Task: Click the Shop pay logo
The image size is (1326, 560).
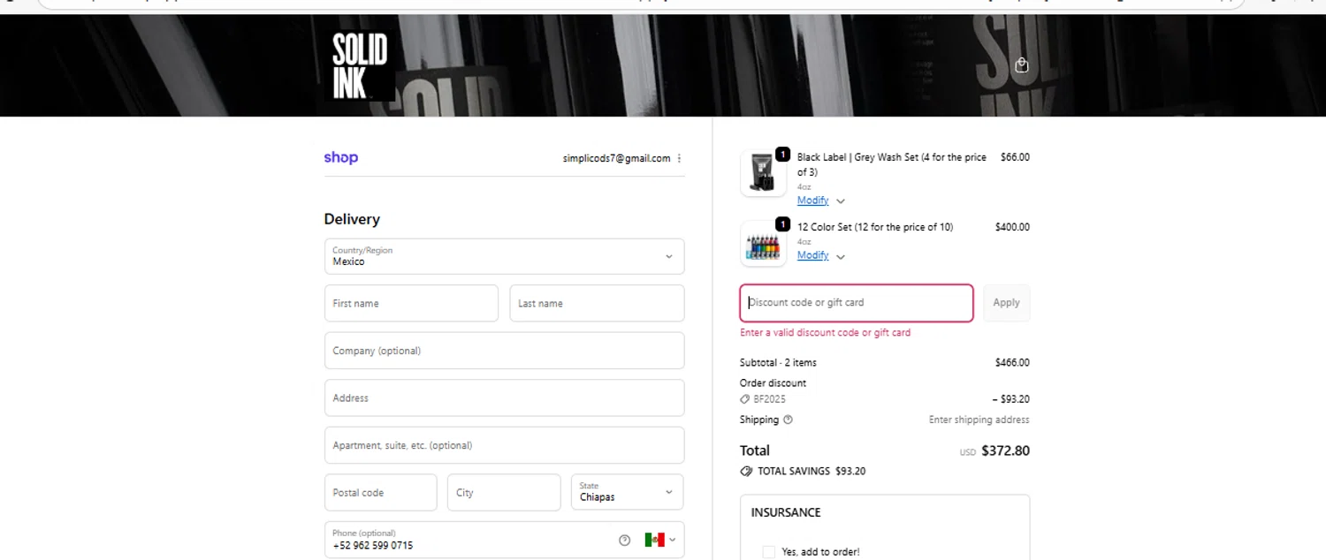Action: click(341, 158)
